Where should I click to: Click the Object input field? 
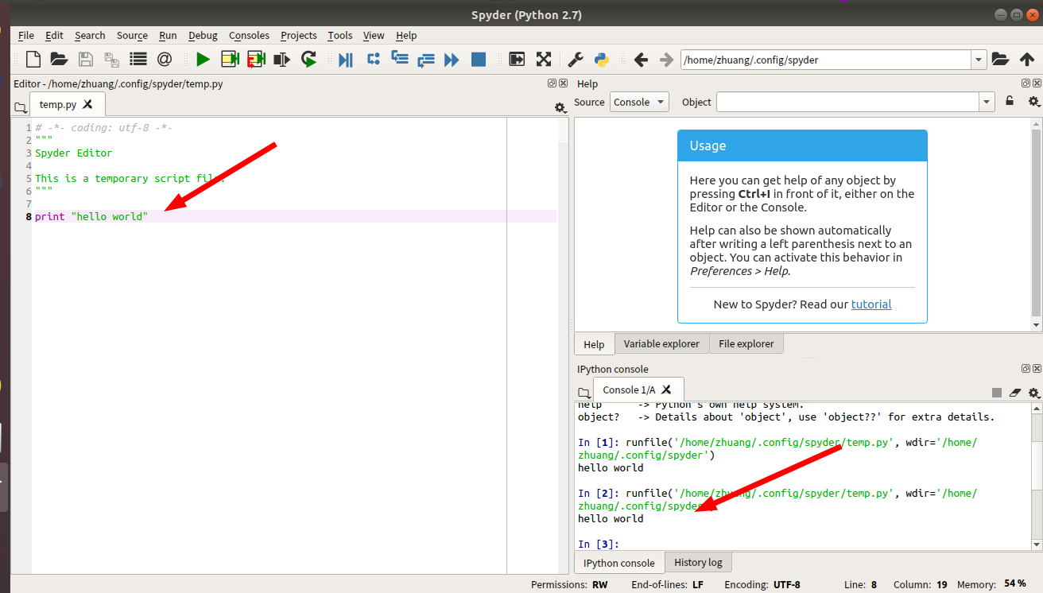848,102
